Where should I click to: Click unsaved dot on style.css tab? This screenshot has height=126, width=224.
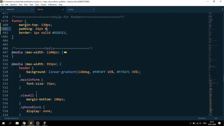click(x=63, y=9)
